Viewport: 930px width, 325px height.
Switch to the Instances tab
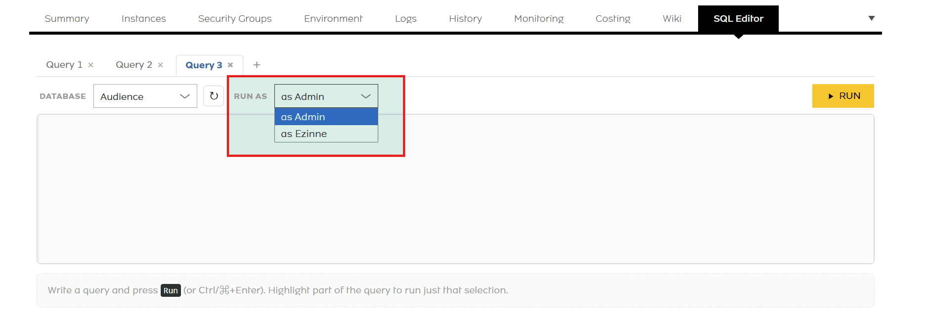click(x=144, y=18)
